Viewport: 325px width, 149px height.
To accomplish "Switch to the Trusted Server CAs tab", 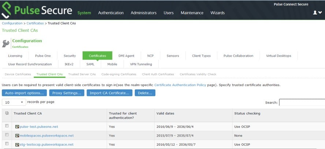I will click(82, 74).
